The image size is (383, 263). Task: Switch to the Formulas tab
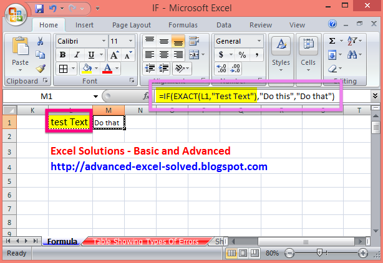[x=183, y=25]
